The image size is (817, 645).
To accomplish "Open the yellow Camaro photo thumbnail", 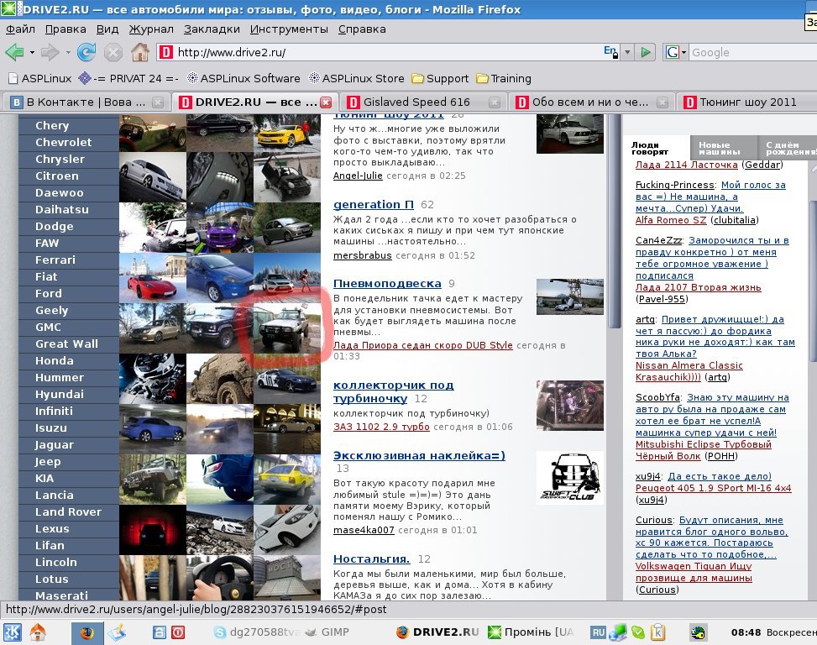I will 287,133.
